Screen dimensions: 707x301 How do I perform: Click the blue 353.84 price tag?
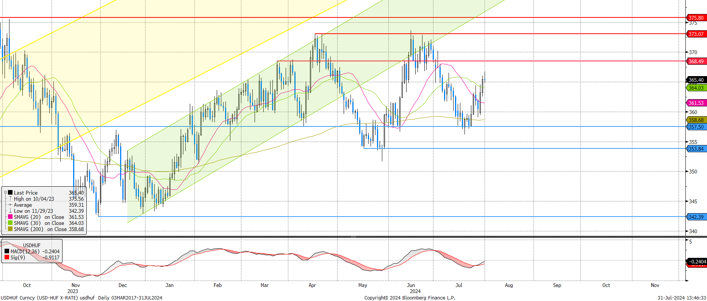(696, 149)
